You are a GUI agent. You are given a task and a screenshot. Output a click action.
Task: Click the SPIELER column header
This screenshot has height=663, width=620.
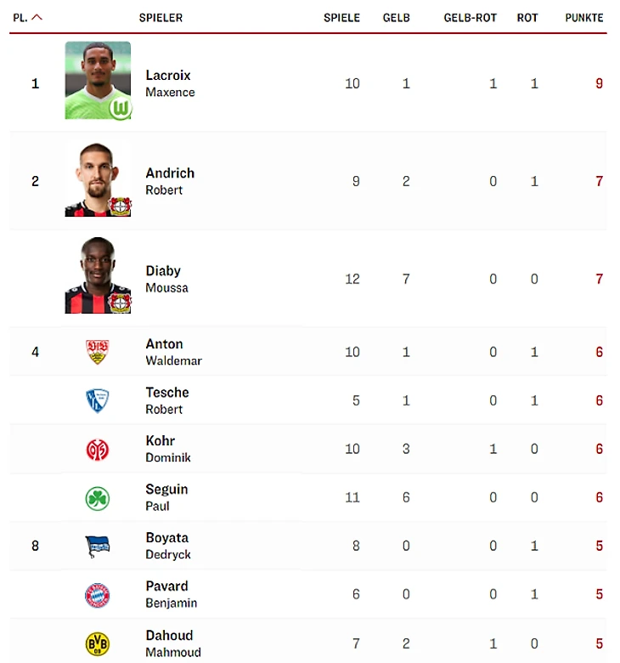[161, 18]
